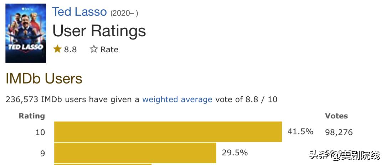Click the rating 10 row label

(40, 132)
